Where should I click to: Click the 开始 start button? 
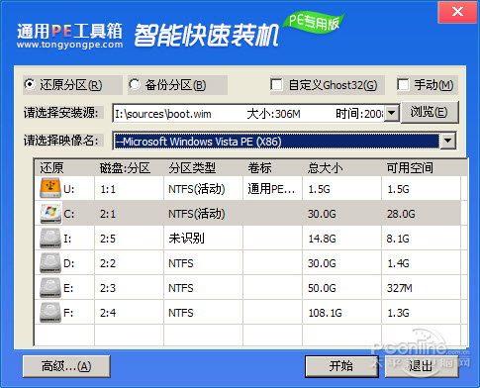[341, 366]
